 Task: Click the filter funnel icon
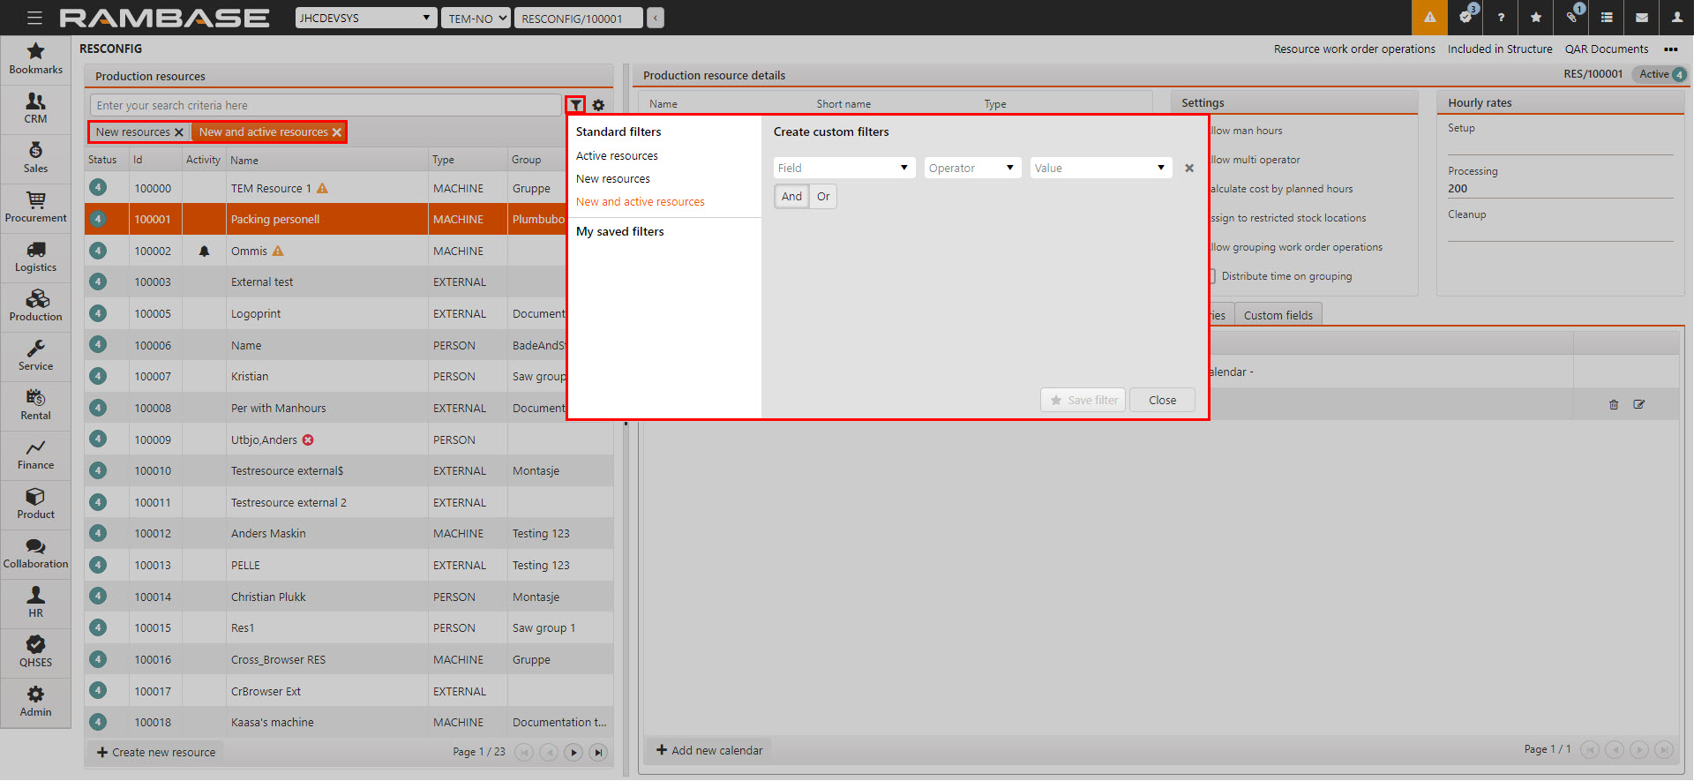(575, 105)
